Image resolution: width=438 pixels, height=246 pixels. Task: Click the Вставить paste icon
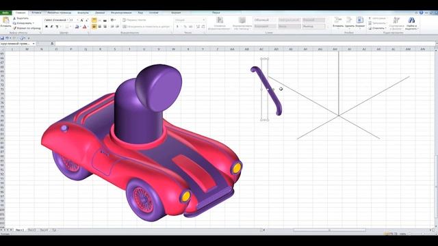(5, 20)
